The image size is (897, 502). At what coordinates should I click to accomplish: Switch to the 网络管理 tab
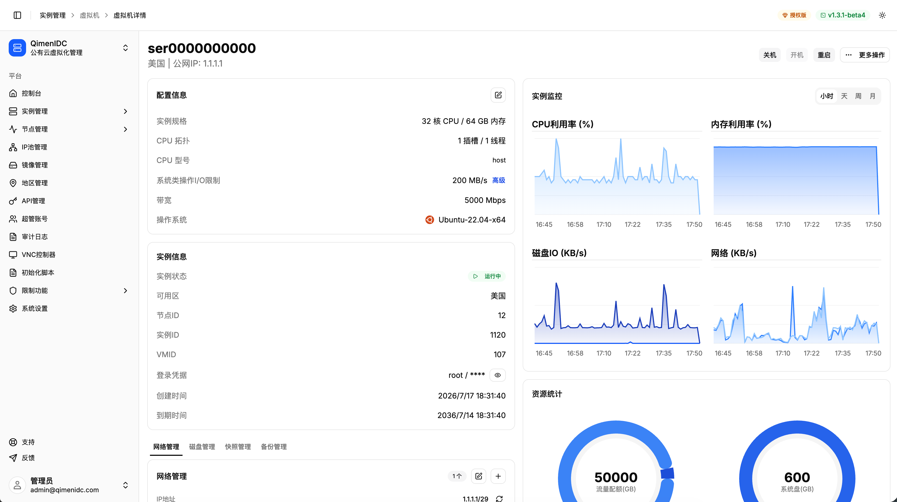tap(166, 447)
